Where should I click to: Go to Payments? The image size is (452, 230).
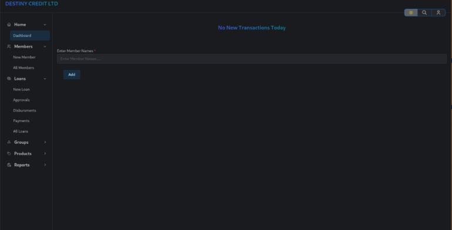(21, 121)
